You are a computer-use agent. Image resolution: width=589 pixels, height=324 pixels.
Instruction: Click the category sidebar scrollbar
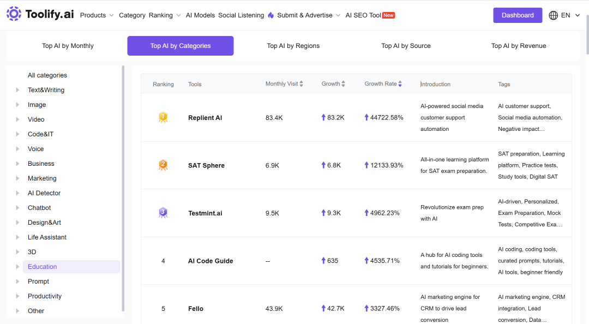(x=123, y=188)
